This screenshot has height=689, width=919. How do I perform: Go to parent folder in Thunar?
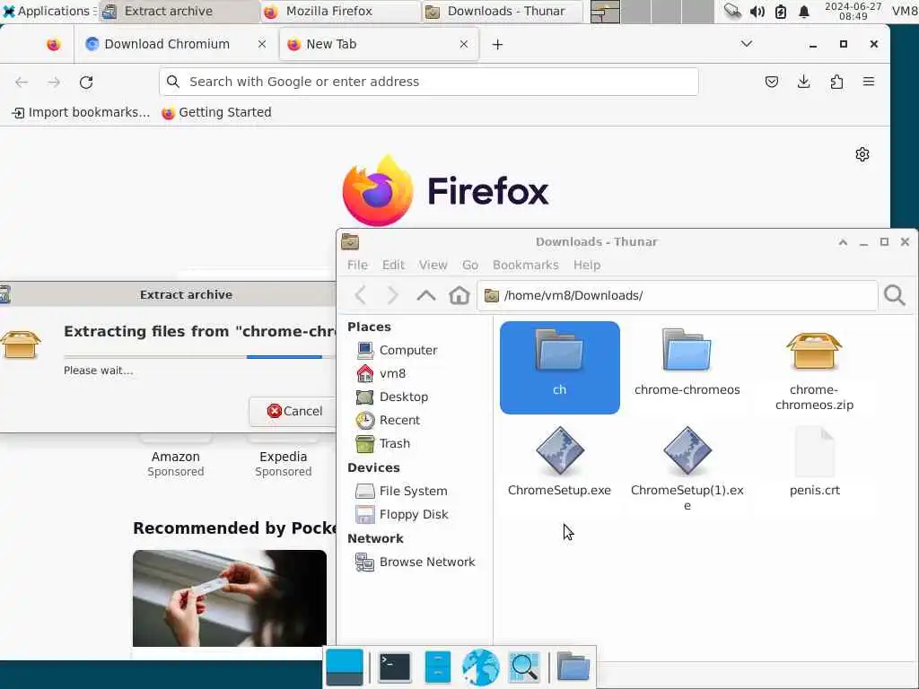426,295
